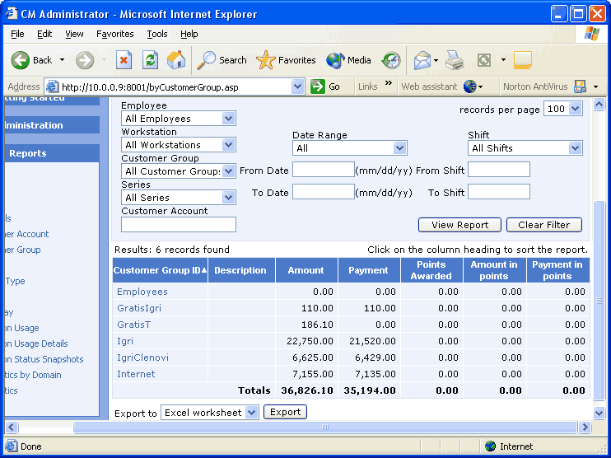Open the View menu

point(74,34)
